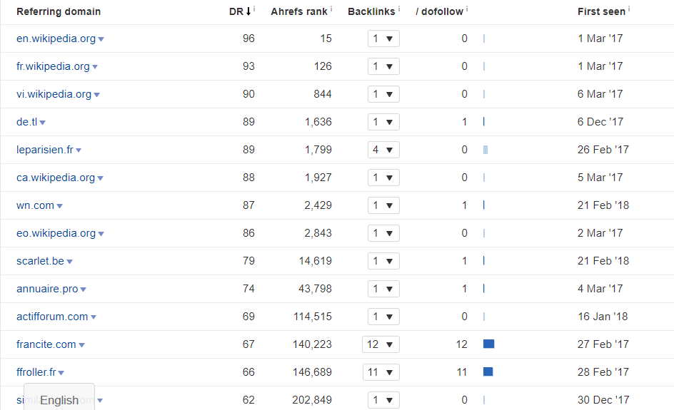Click the info icon beside dofollow header
This screenshot has width=674, height=410.
click(x=467, y=9)
